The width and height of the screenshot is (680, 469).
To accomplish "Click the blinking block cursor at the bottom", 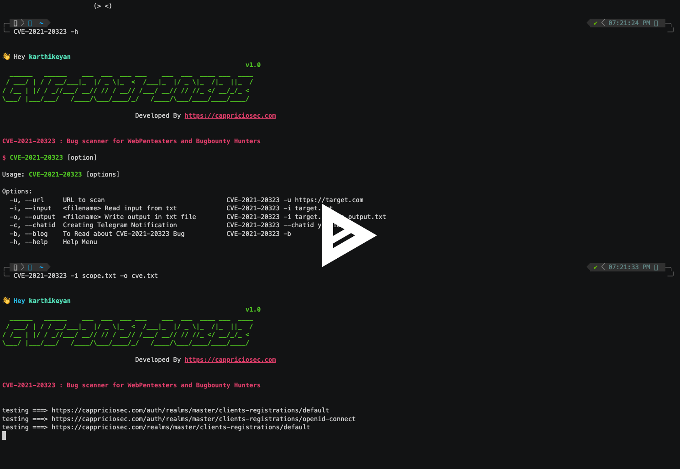I will point(4,435).
